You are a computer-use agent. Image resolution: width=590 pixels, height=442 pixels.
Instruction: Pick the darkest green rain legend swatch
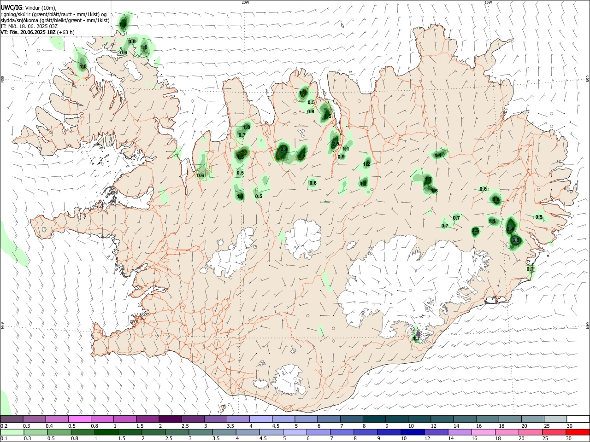(x=106, y=432)
